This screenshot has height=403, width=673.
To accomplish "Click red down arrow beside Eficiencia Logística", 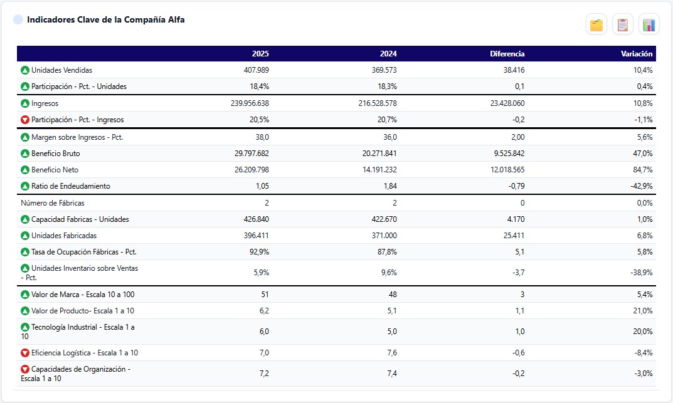I will 25,353.
